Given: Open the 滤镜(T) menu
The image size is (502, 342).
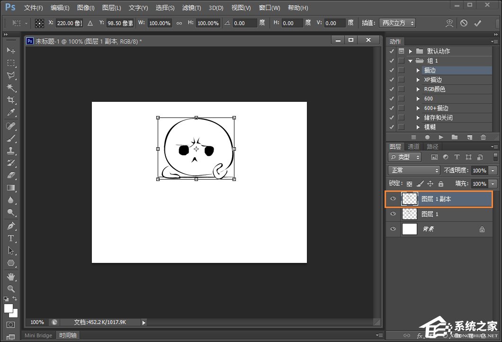Looking at the screenshot, I should coord(191,8).
